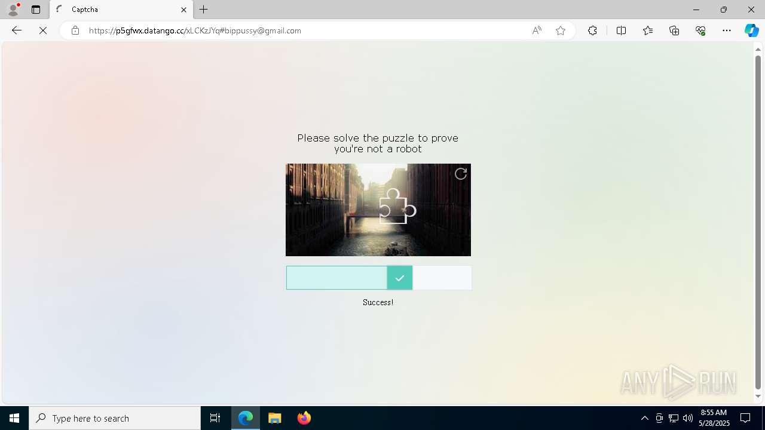The height and width of the screenshot is (430, 765).
Task: Open Microsoft Edge taskbar icon
Action: [246, 418]
